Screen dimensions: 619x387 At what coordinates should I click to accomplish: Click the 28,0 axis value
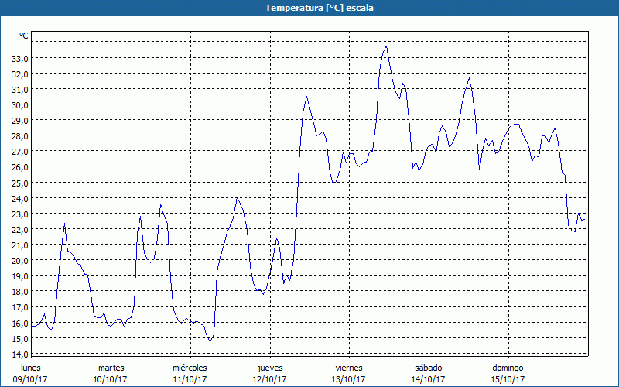pos(19,136)
